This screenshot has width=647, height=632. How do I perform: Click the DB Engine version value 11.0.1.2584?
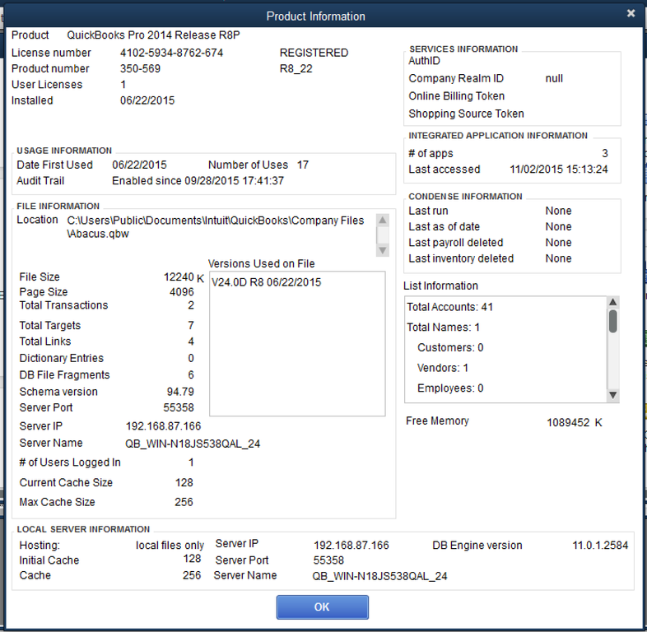point(600,545)
